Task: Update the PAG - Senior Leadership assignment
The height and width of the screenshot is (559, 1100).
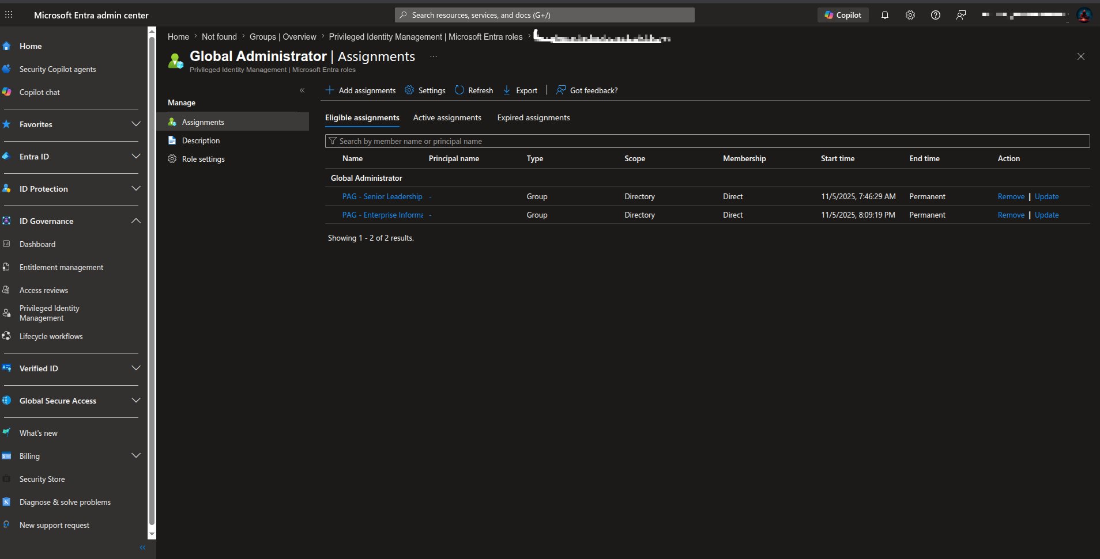Action: click(1046, 196)
